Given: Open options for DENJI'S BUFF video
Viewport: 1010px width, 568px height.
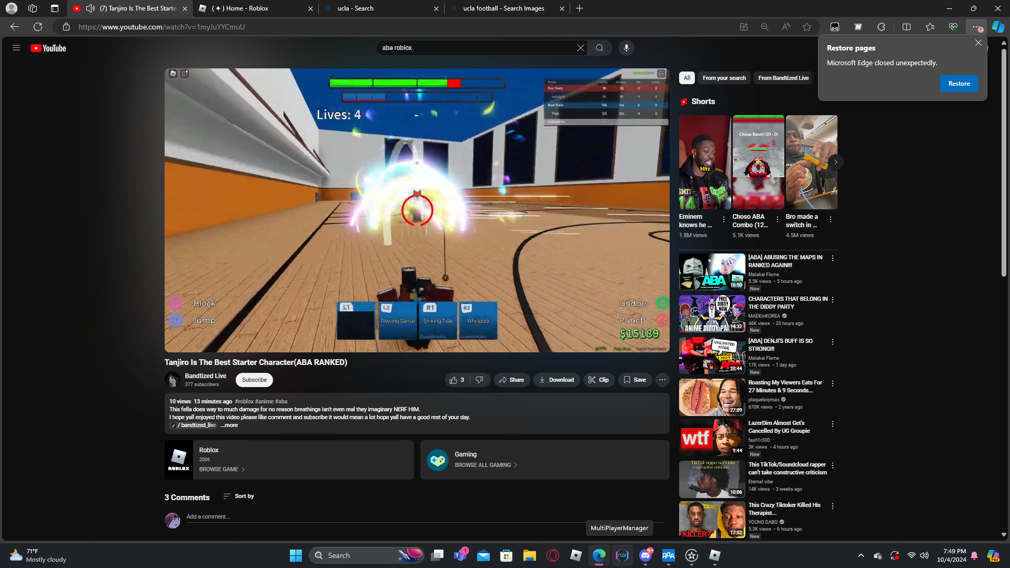Looking at the screenshot, I should (833, 342).
